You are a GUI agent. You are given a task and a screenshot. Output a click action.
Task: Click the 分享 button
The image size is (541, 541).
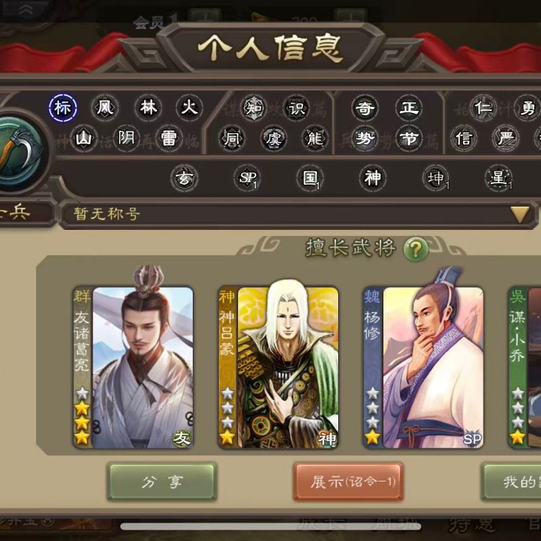point(162,481)
